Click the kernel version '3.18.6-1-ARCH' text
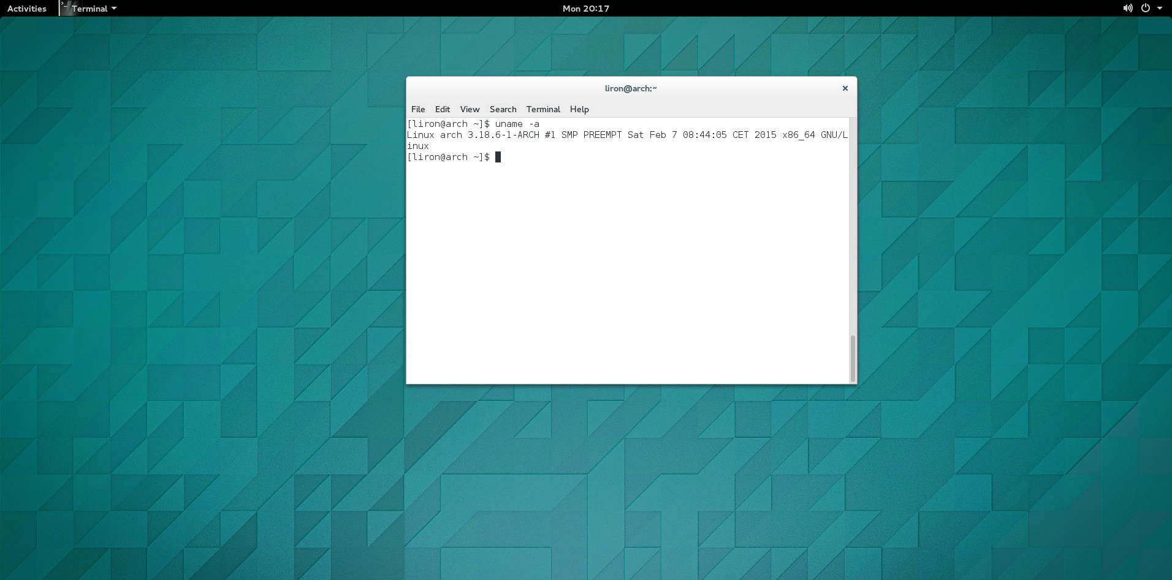1172x580 pixels. (503, 135)
